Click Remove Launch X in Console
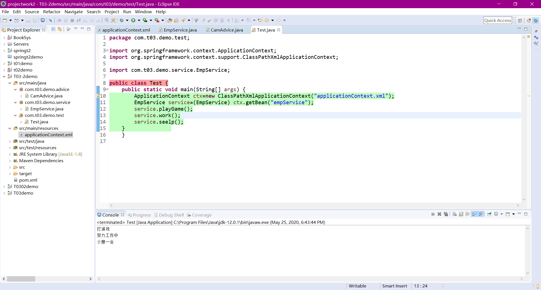541x290 pixels. [439, 214]
